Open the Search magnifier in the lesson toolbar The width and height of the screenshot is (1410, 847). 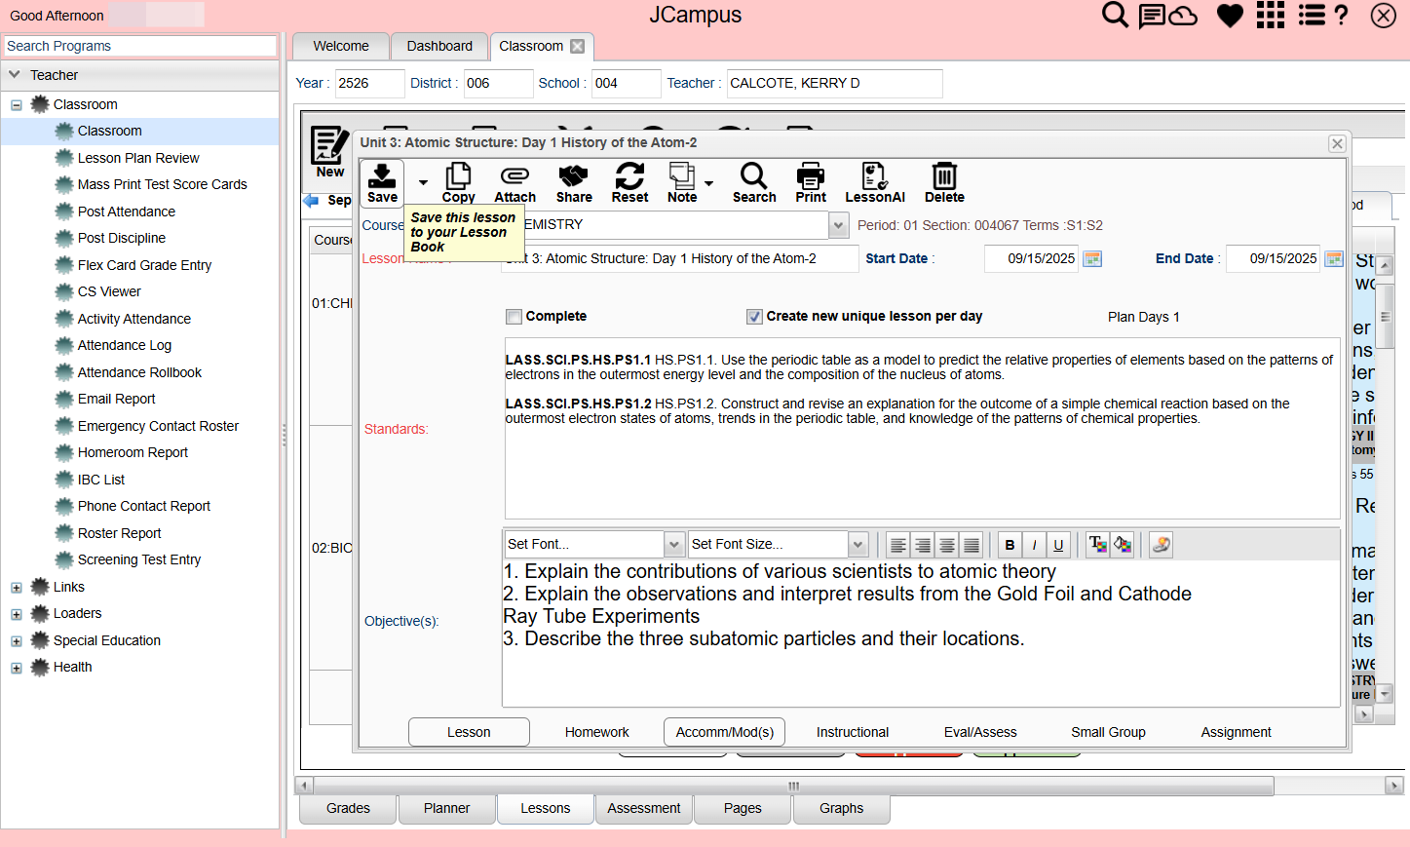click(x=754, y=182)
